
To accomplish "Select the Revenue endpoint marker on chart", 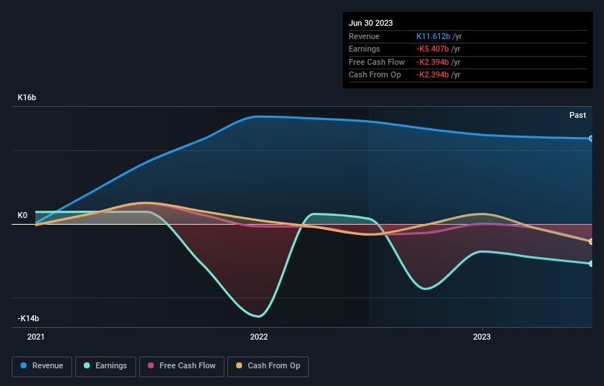I will coord(591,138).
